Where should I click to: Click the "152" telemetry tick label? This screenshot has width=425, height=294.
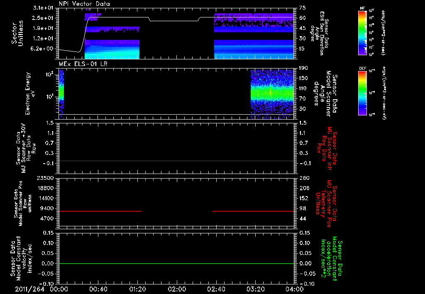coord(304,198)
